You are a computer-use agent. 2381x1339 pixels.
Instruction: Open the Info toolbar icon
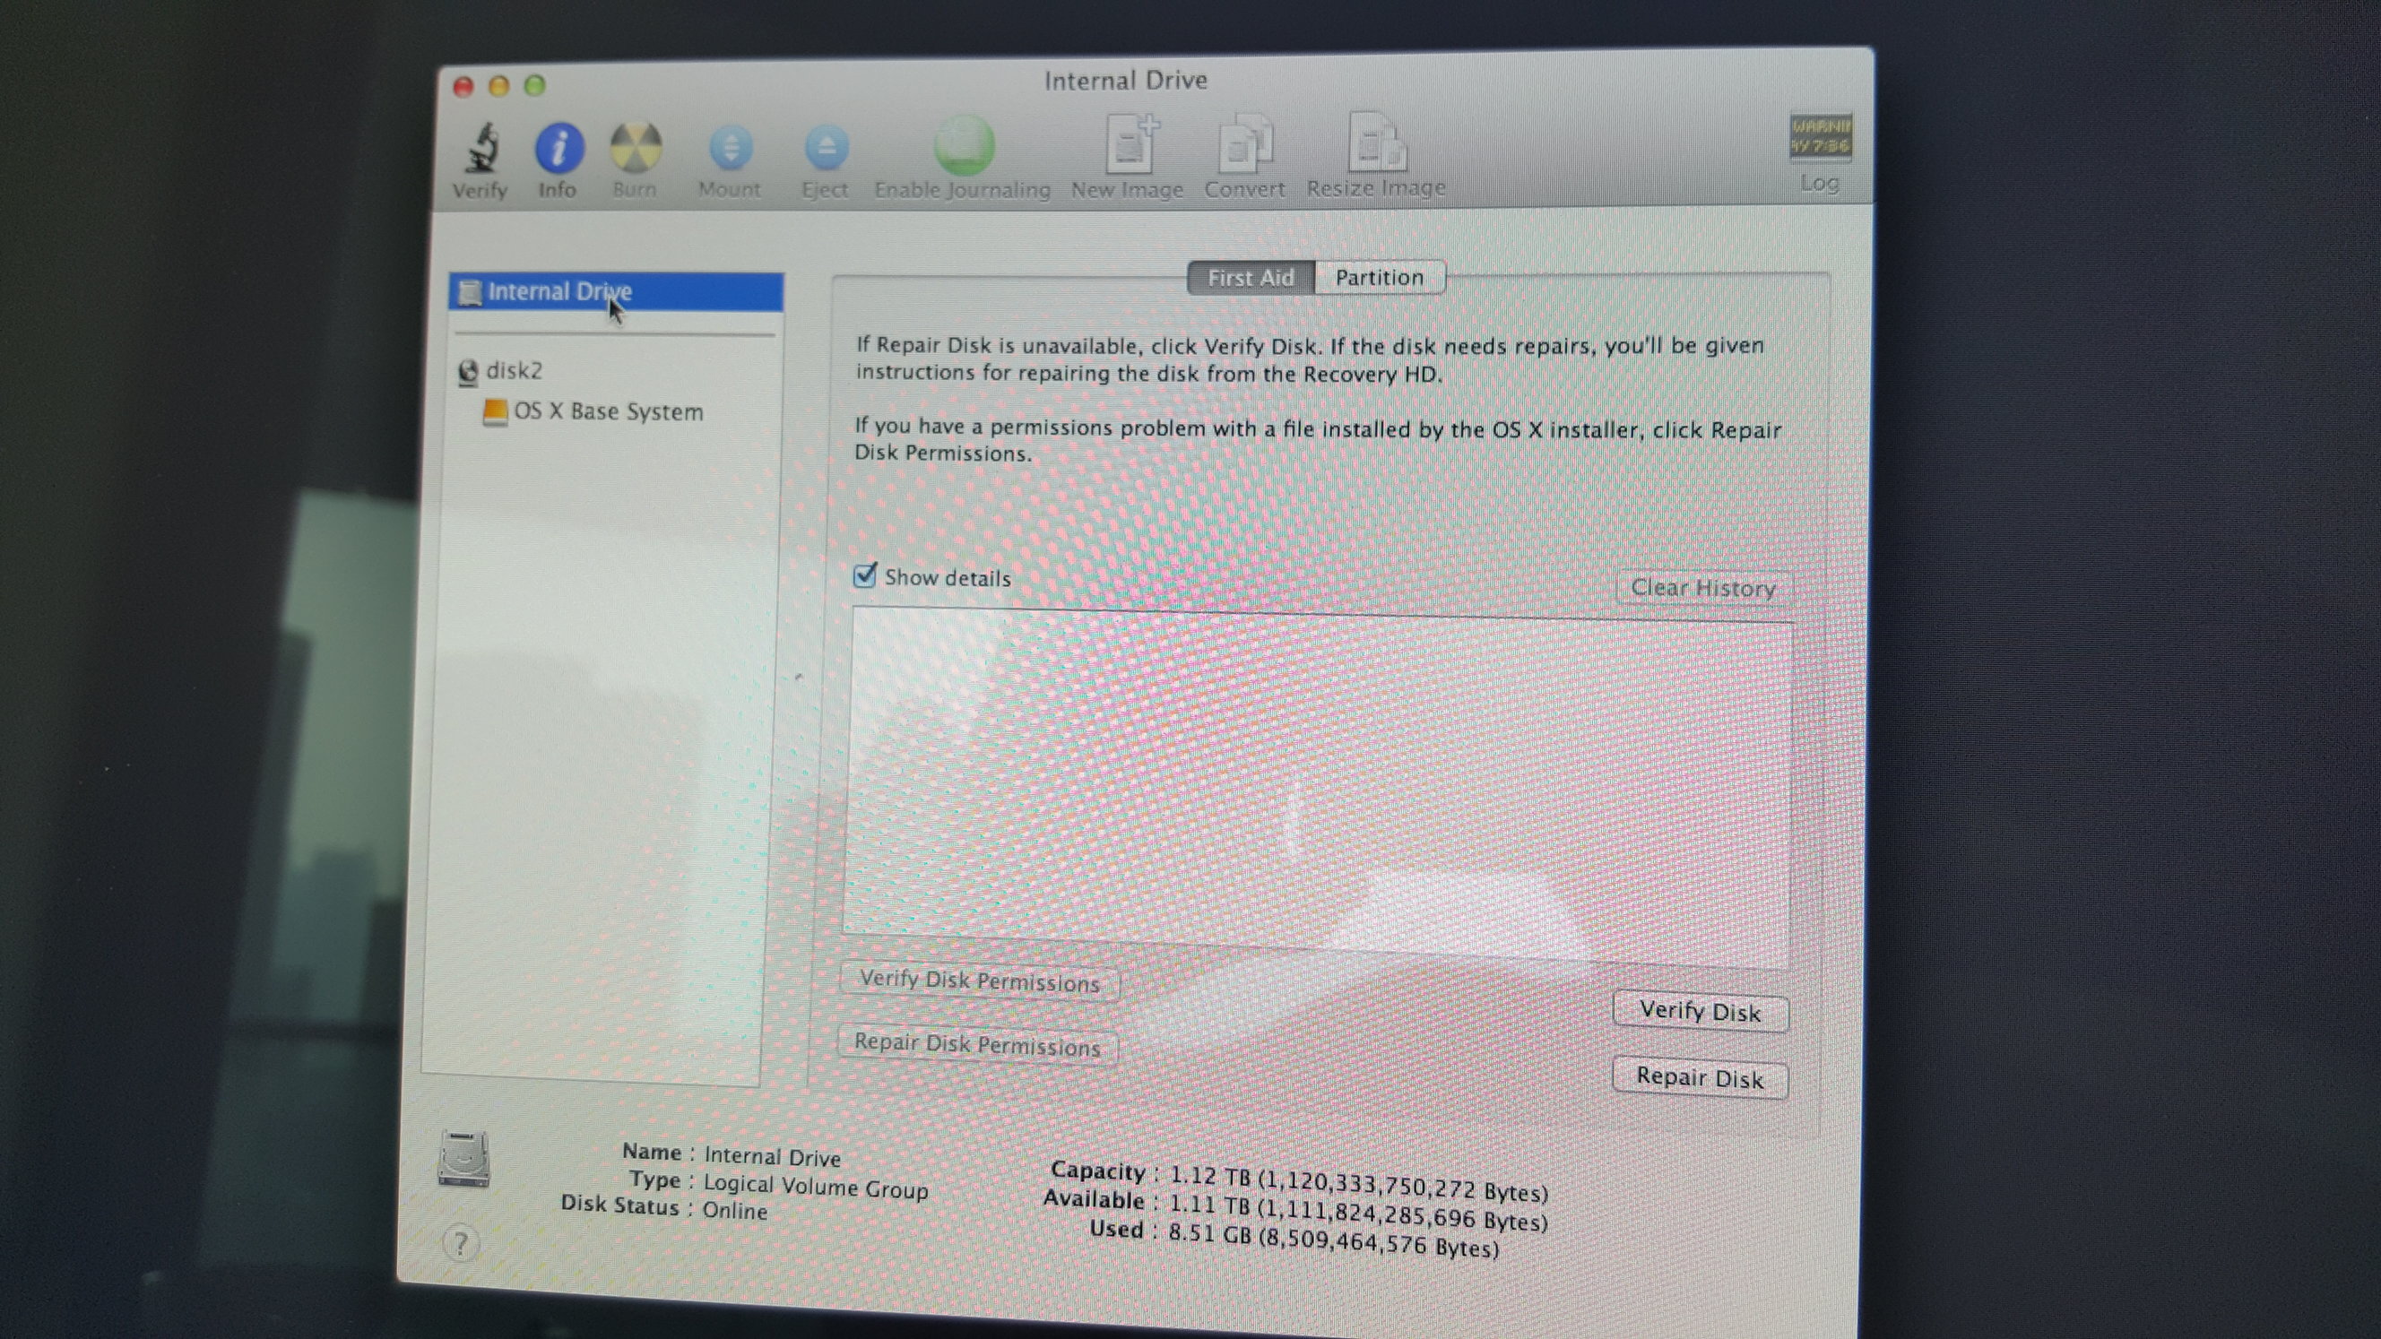pos(558,148)
